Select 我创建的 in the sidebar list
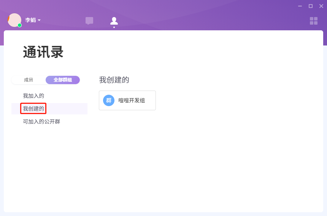The height and width of the screenshot is (216, 327). pyautogui.click(x=33, y=109)
